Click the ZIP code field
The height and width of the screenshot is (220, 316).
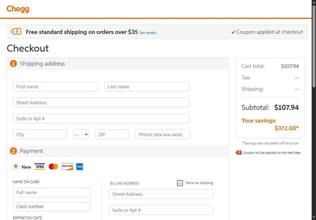pos(112,134)
